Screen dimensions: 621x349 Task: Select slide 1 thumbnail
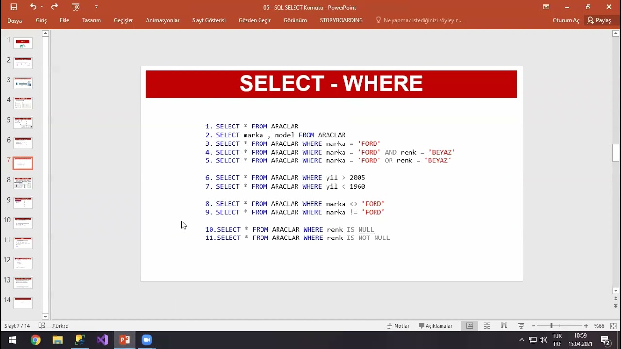click(x=23, y=43)
